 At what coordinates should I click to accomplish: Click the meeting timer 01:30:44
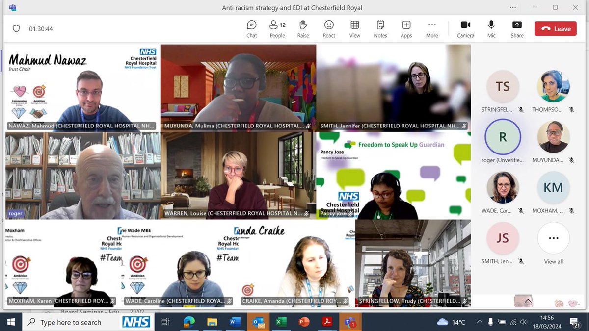pos(41,29)
